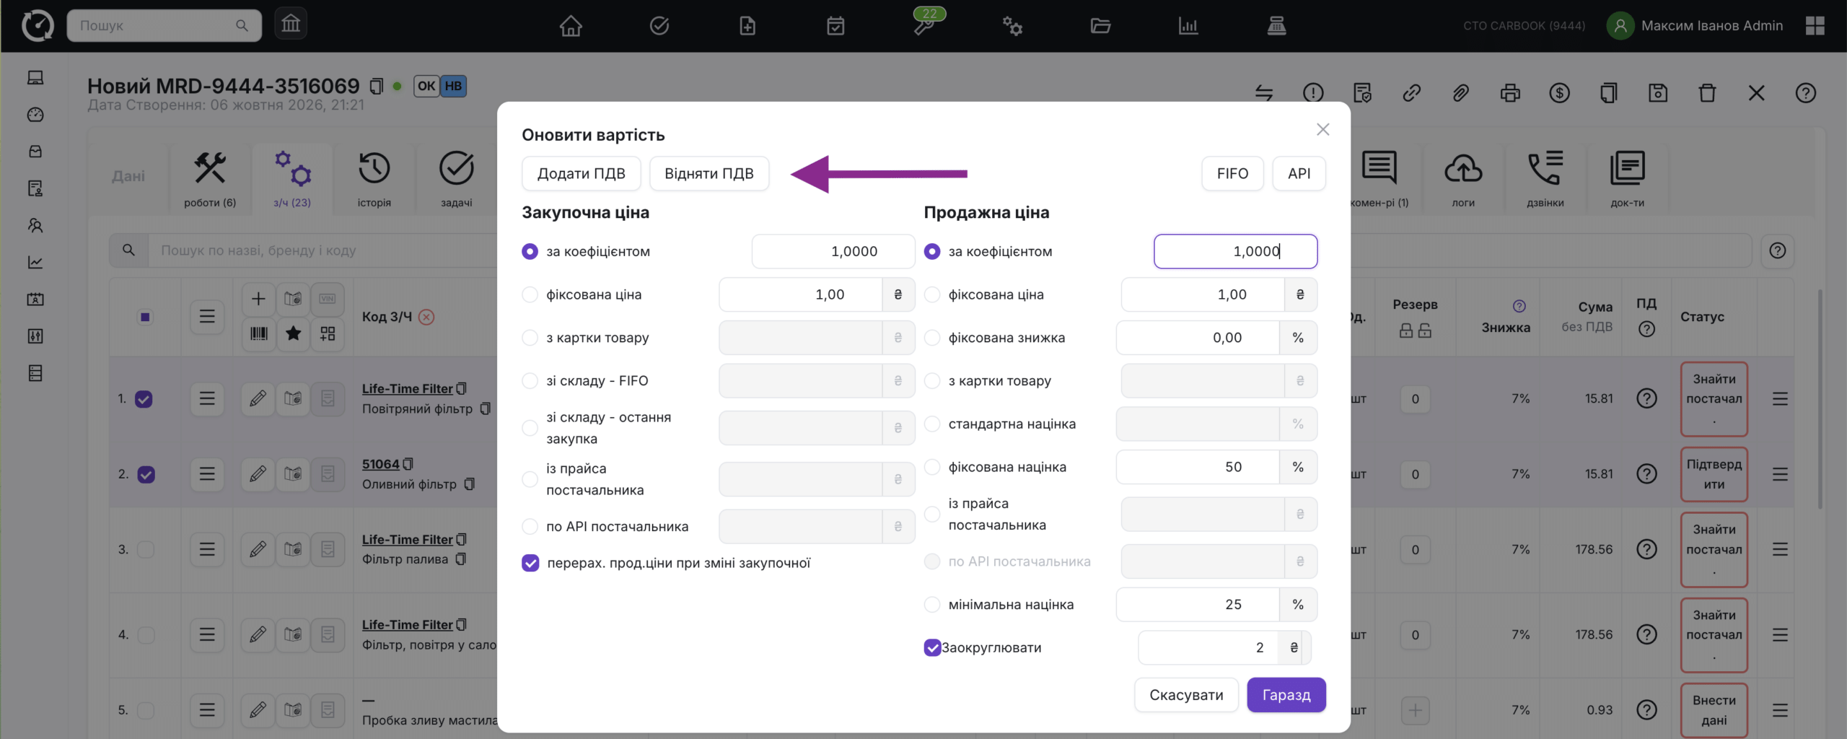
Task: Open the hamburger menu for row 5
Action: click(207, 710)
